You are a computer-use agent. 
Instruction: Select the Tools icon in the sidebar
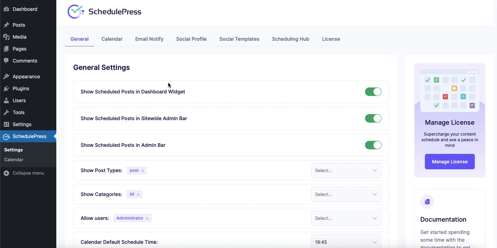[x=7, y=112]
